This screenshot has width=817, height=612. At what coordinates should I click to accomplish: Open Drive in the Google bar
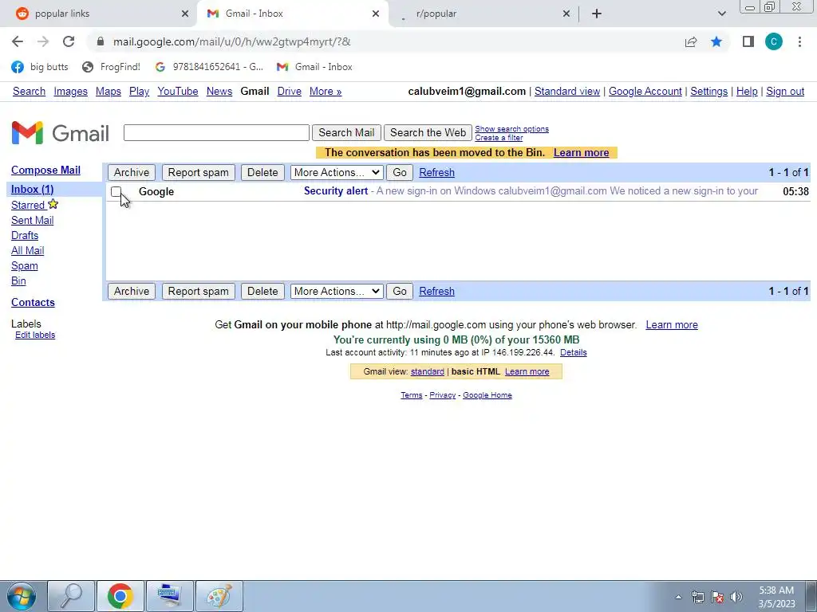click(x=289, y=91)
